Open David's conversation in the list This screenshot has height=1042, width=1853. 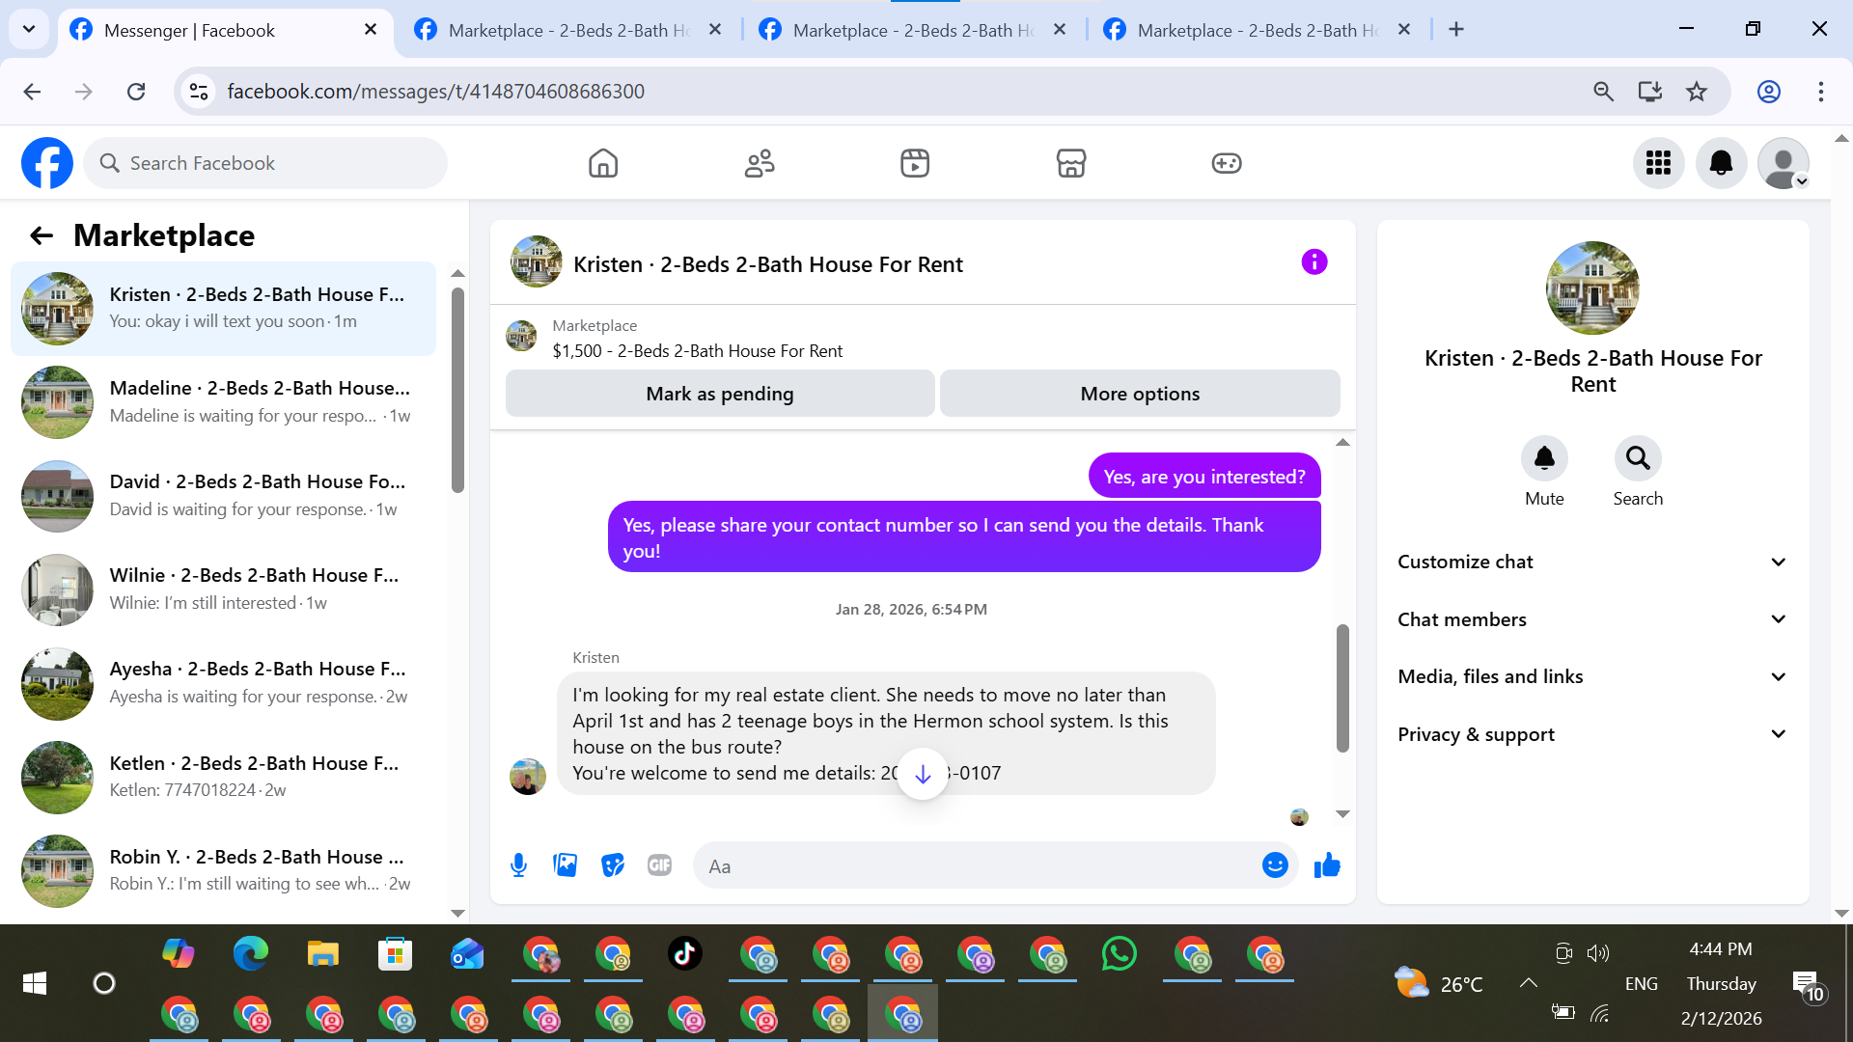(224, 496)
